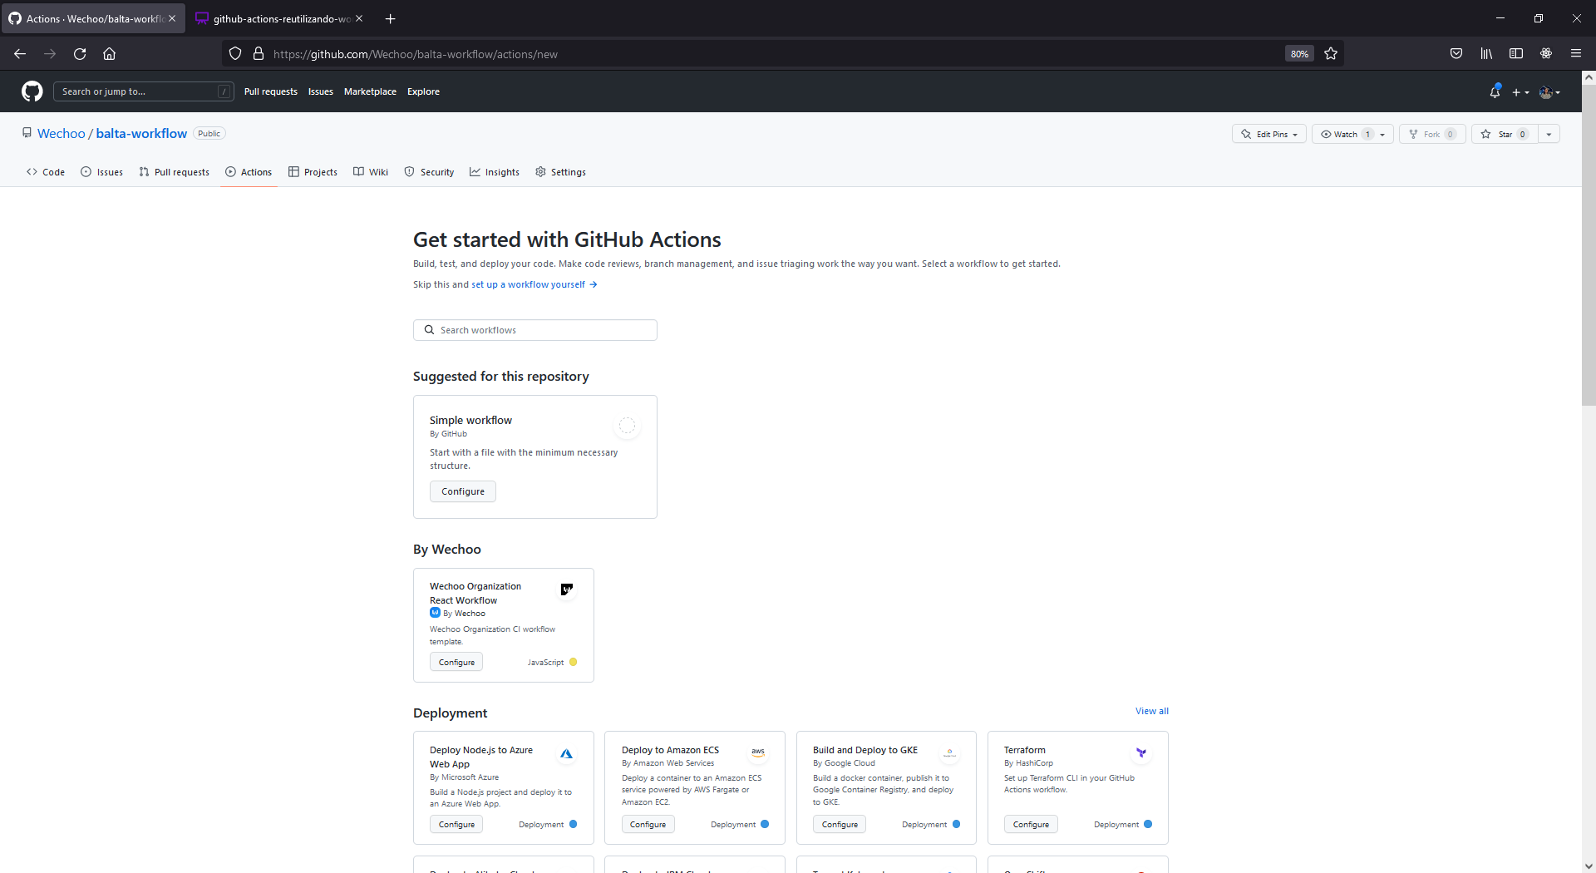The width and height of the screenshot is (1596, 873).
Task: Open the Pocket save icon
Action: tap(1456, 54)
